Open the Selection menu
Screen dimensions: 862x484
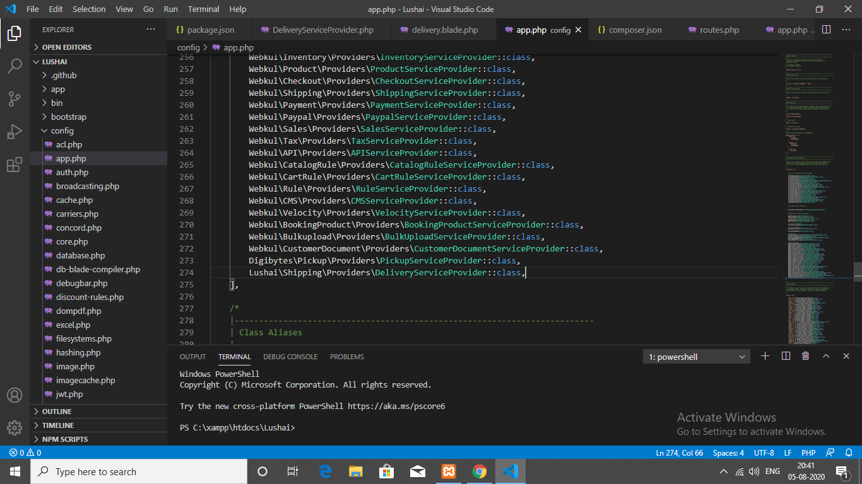[89, 9]
